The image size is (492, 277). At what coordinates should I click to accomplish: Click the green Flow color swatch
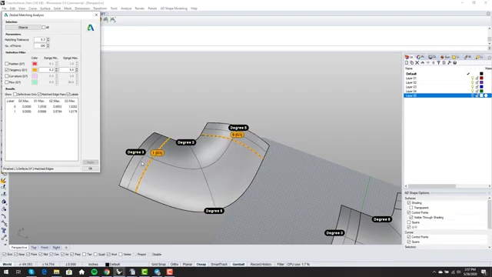(35, 82)
